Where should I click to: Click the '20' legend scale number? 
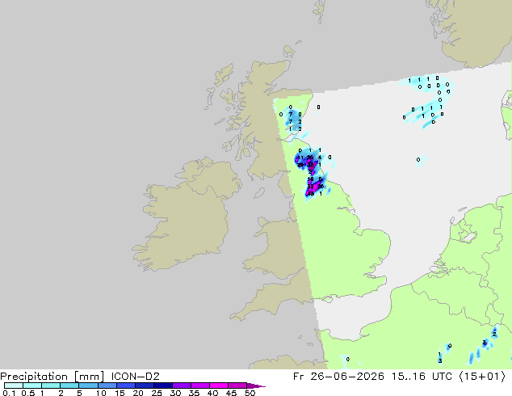click(138, 393)
